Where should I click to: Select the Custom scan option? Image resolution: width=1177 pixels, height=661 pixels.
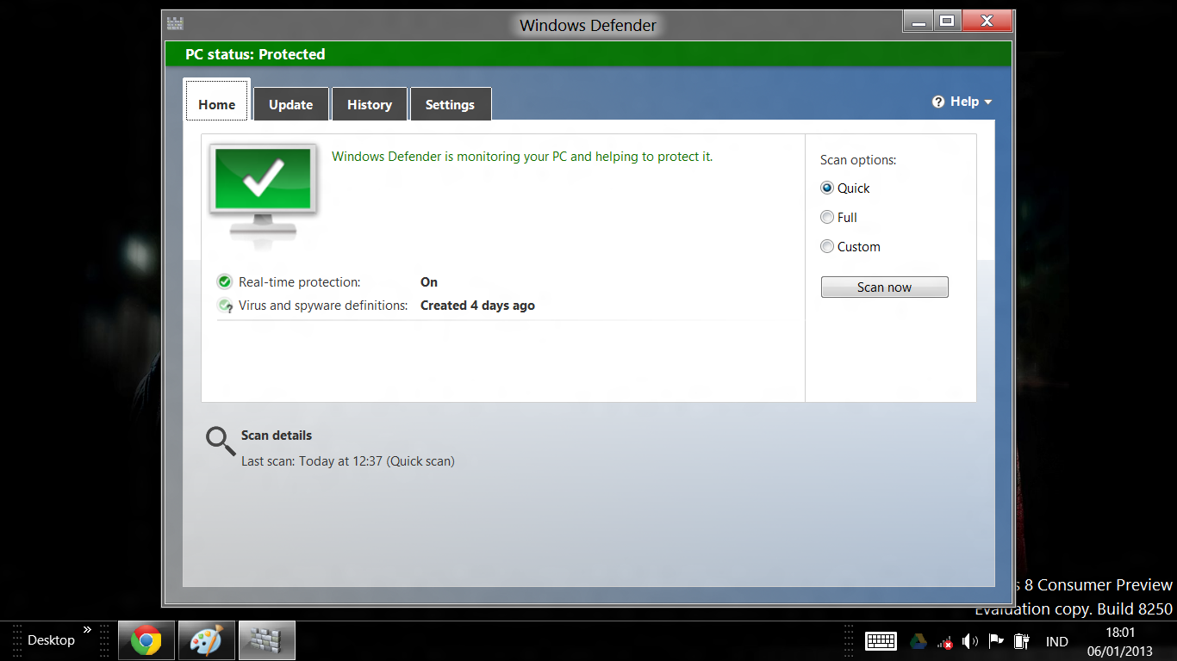827,246
